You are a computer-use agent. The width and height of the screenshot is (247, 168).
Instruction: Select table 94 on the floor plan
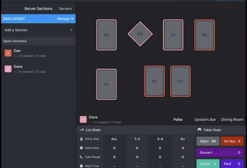107,84
